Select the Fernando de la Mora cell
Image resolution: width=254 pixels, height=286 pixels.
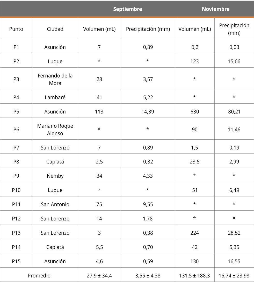pyautogui.click(x=55, y=79)
